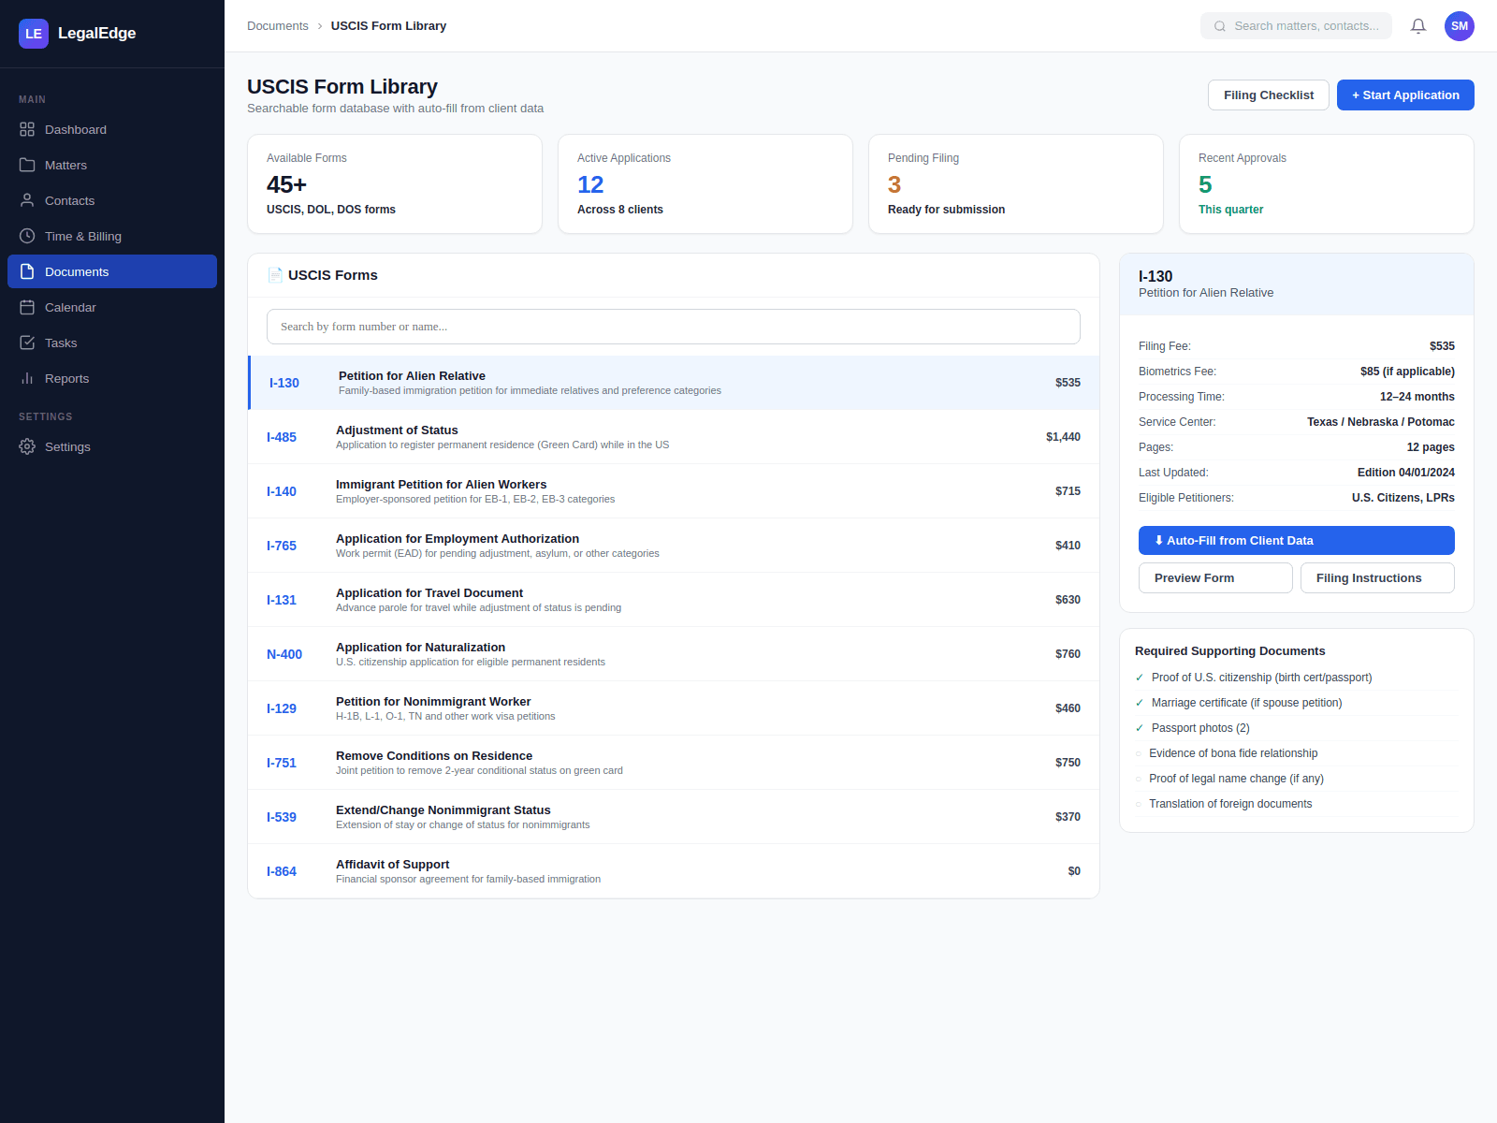Open notifications bell icon
This screenshot has width=1497, height=1123.
coord(1418,26)
